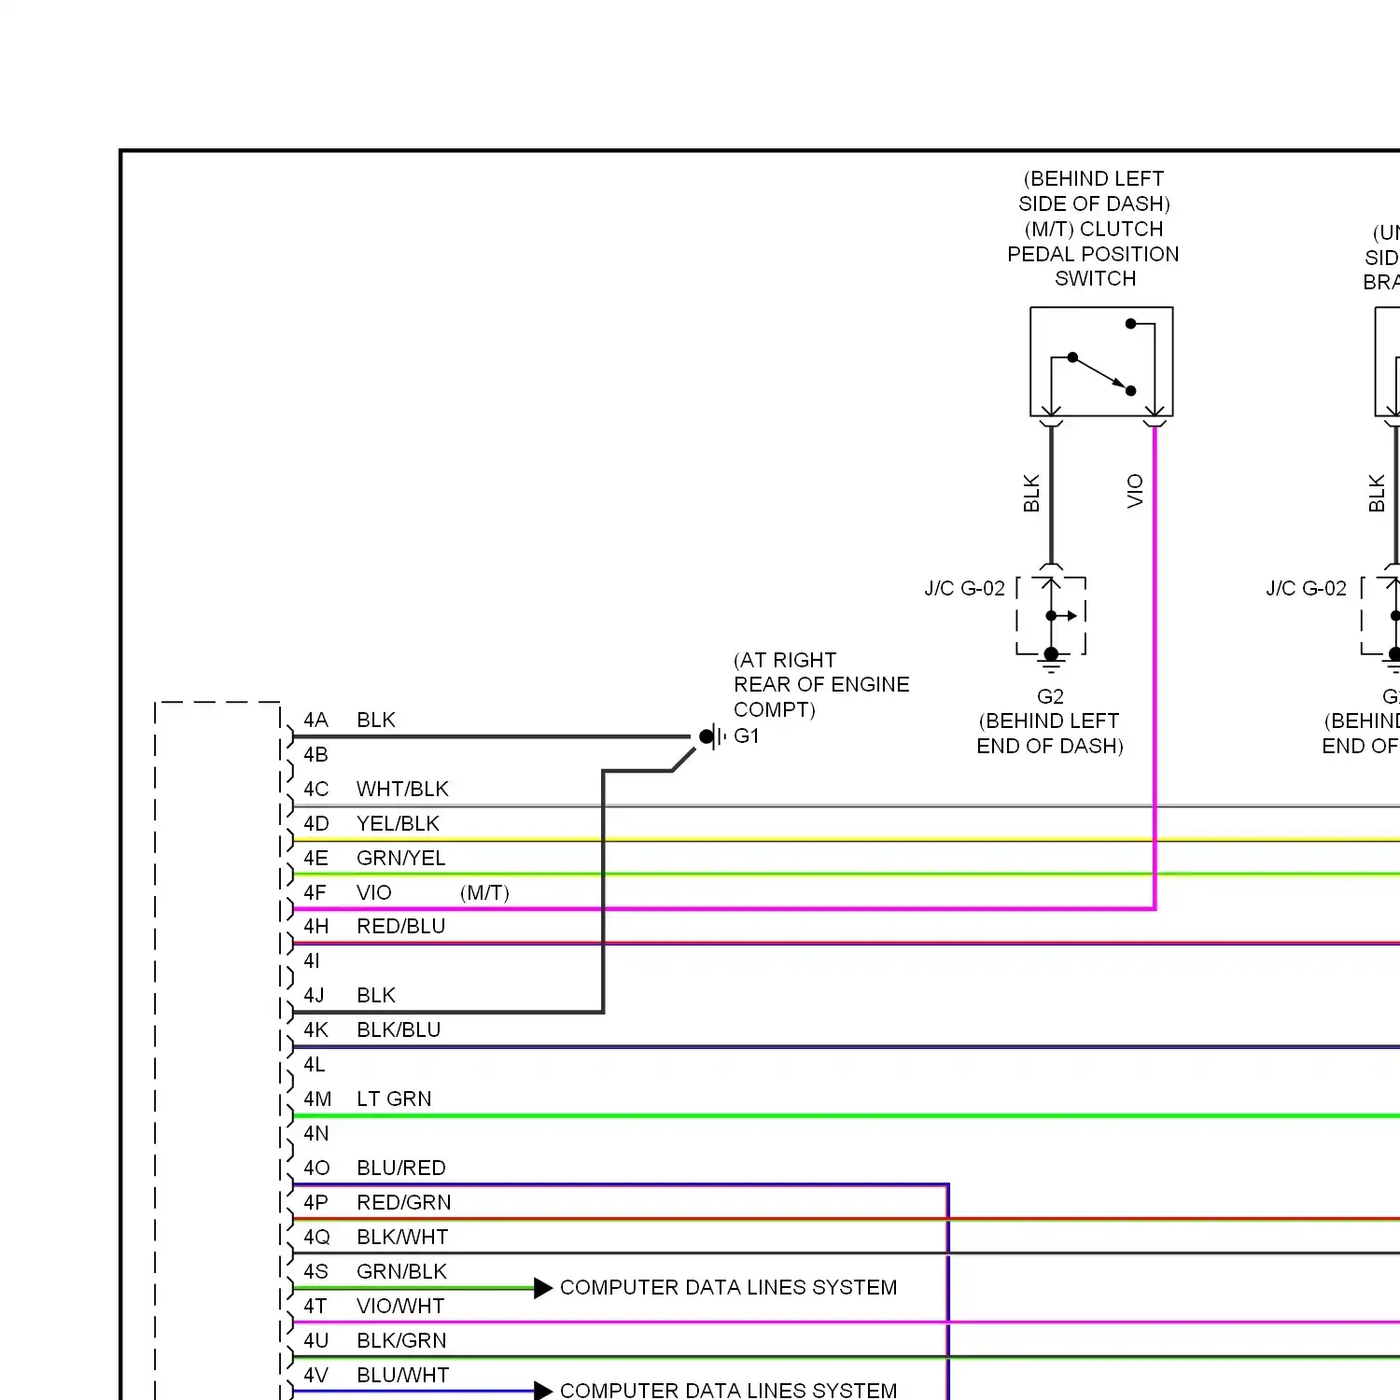1400x1400 pixels.
Task: Click the CLUTCH PEDAL POSITION SWITCH title text
Action: (x=1093, y=254)
